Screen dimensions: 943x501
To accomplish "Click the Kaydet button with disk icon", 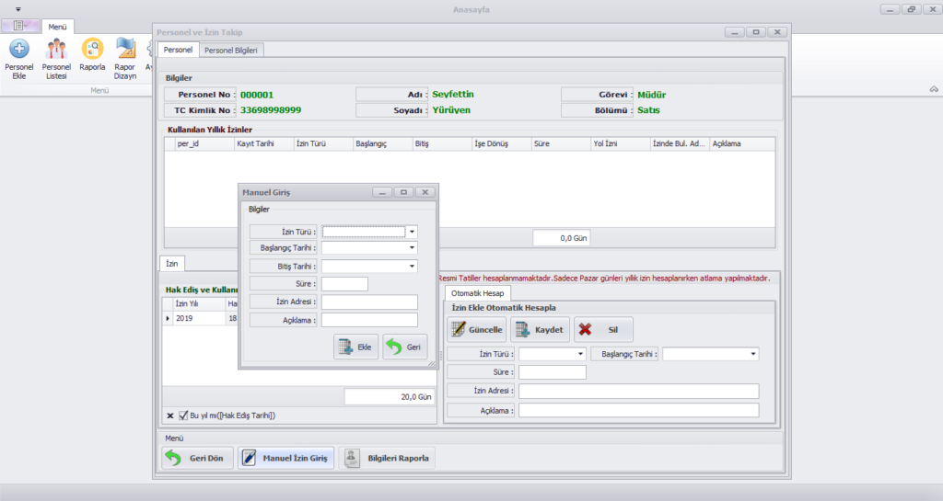I will pos(540,330).
